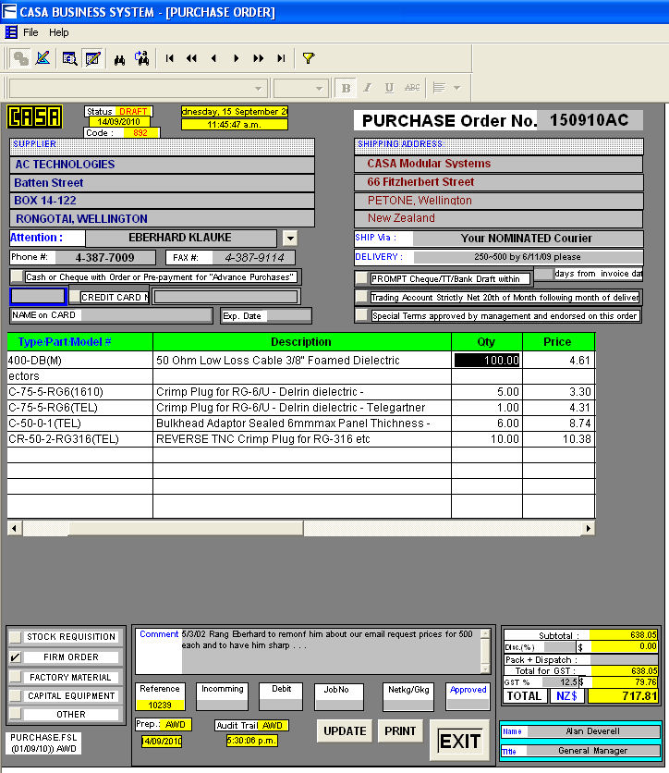Viewport: 669px width, 773px height.
Task: Tick the CAPITAL EQUIPMENT checkbox
Action: point(16,695)
